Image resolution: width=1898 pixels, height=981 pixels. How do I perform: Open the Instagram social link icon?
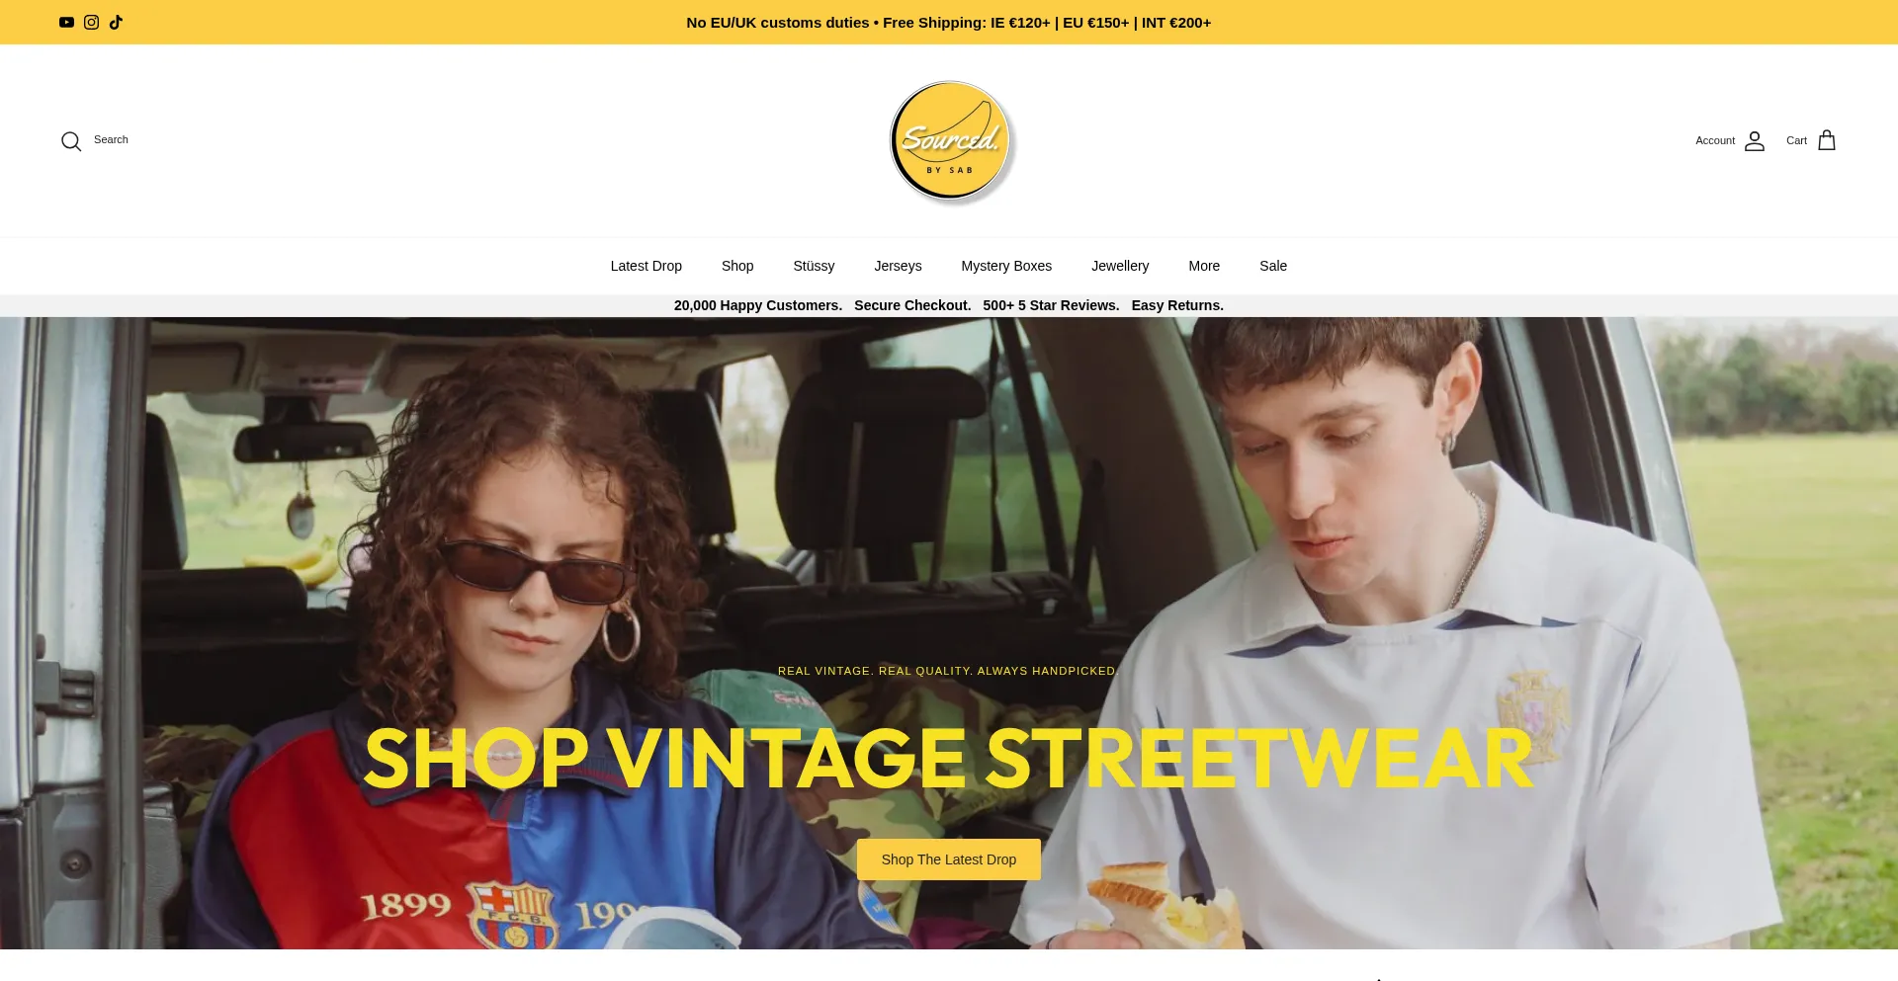91,22
